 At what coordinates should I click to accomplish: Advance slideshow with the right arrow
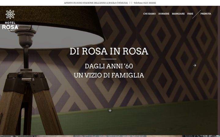click(195, 65)
